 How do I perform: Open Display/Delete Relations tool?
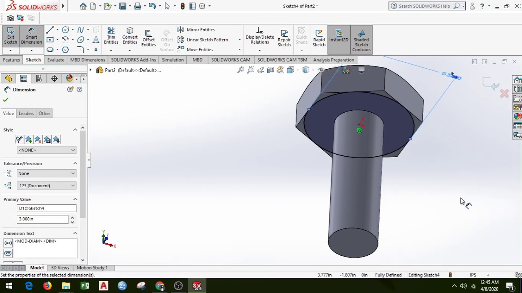[x=260, y=37]
